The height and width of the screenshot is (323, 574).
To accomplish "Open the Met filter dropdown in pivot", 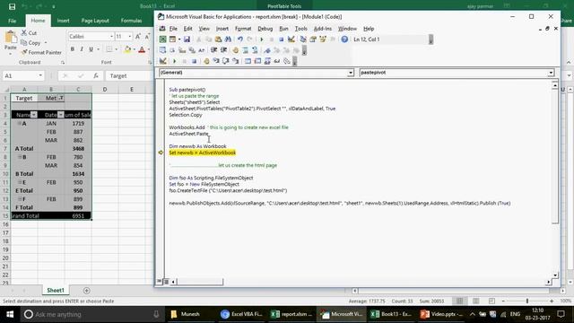I will tap(61, 98).
